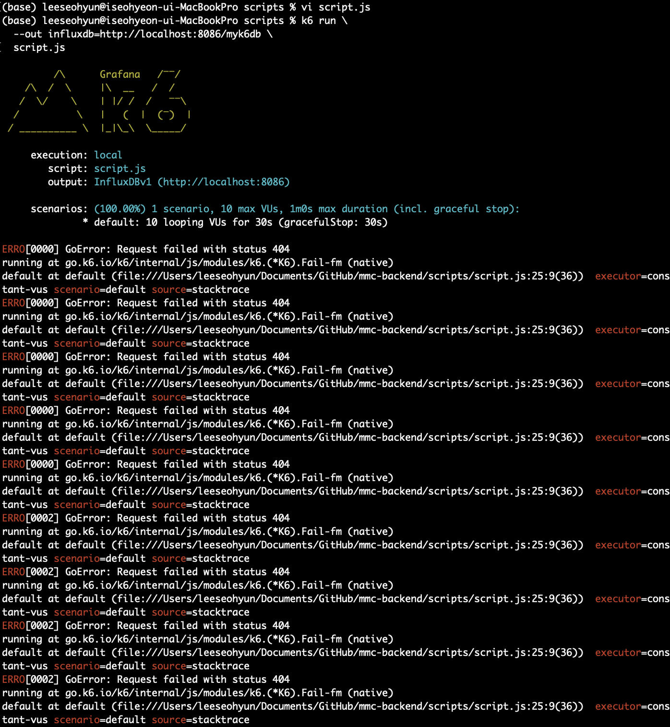Click the "output:" label

(x=68, y=182)
